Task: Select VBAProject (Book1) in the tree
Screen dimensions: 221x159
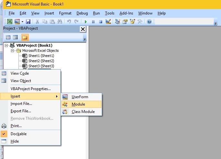Action: pos(34,45)
